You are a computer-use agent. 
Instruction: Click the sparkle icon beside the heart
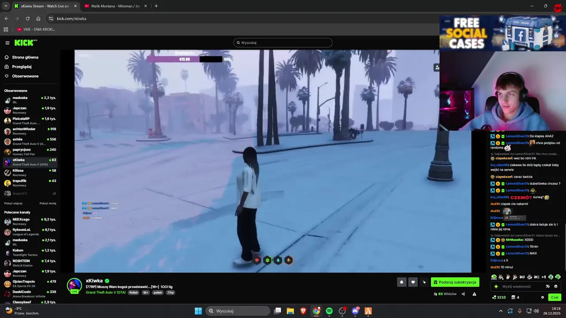tap(424, 282)
